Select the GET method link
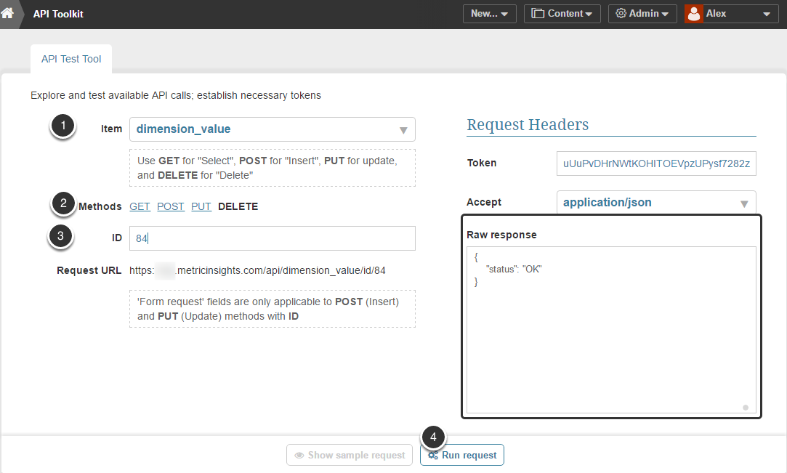This screenshot has height=473, width=787. coord(140,206)
